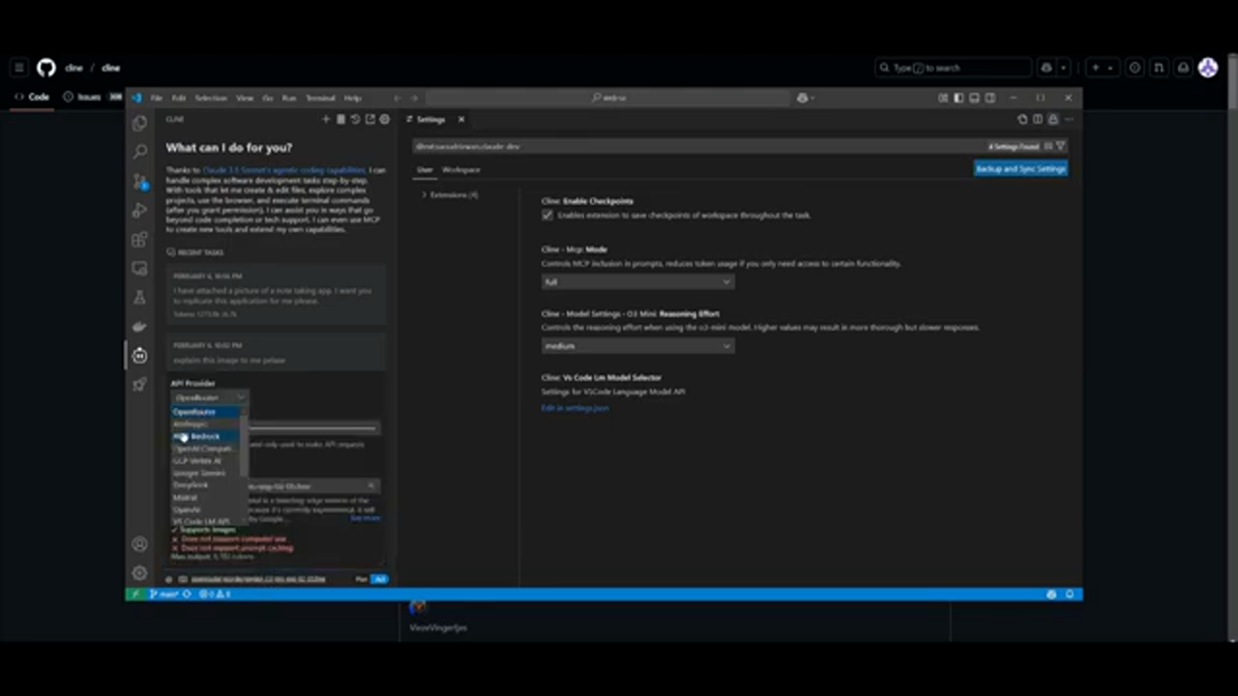
Task: Switch Cline to Plan mode
Action: coord(362,579)
